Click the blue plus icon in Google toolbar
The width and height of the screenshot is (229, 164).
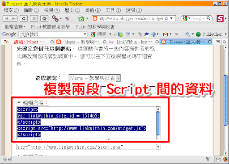coord(154,34)
